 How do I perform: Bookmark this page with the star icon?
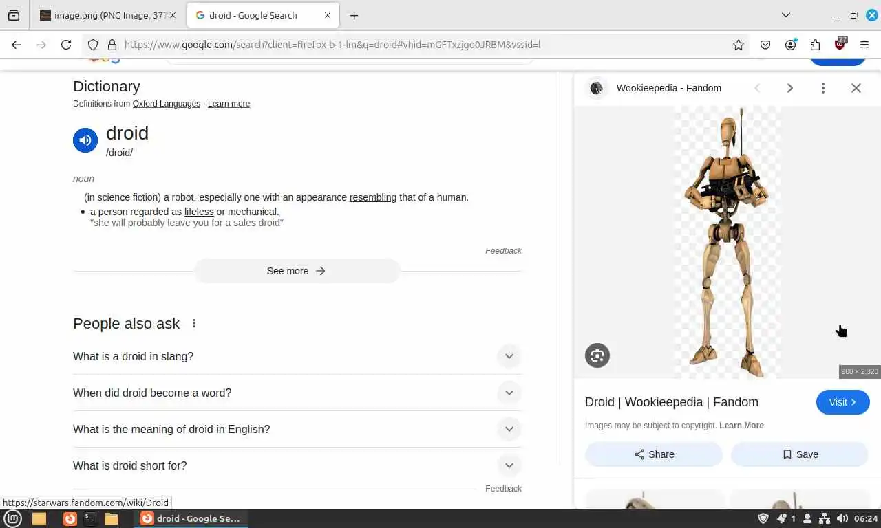[x=739, y=45]
